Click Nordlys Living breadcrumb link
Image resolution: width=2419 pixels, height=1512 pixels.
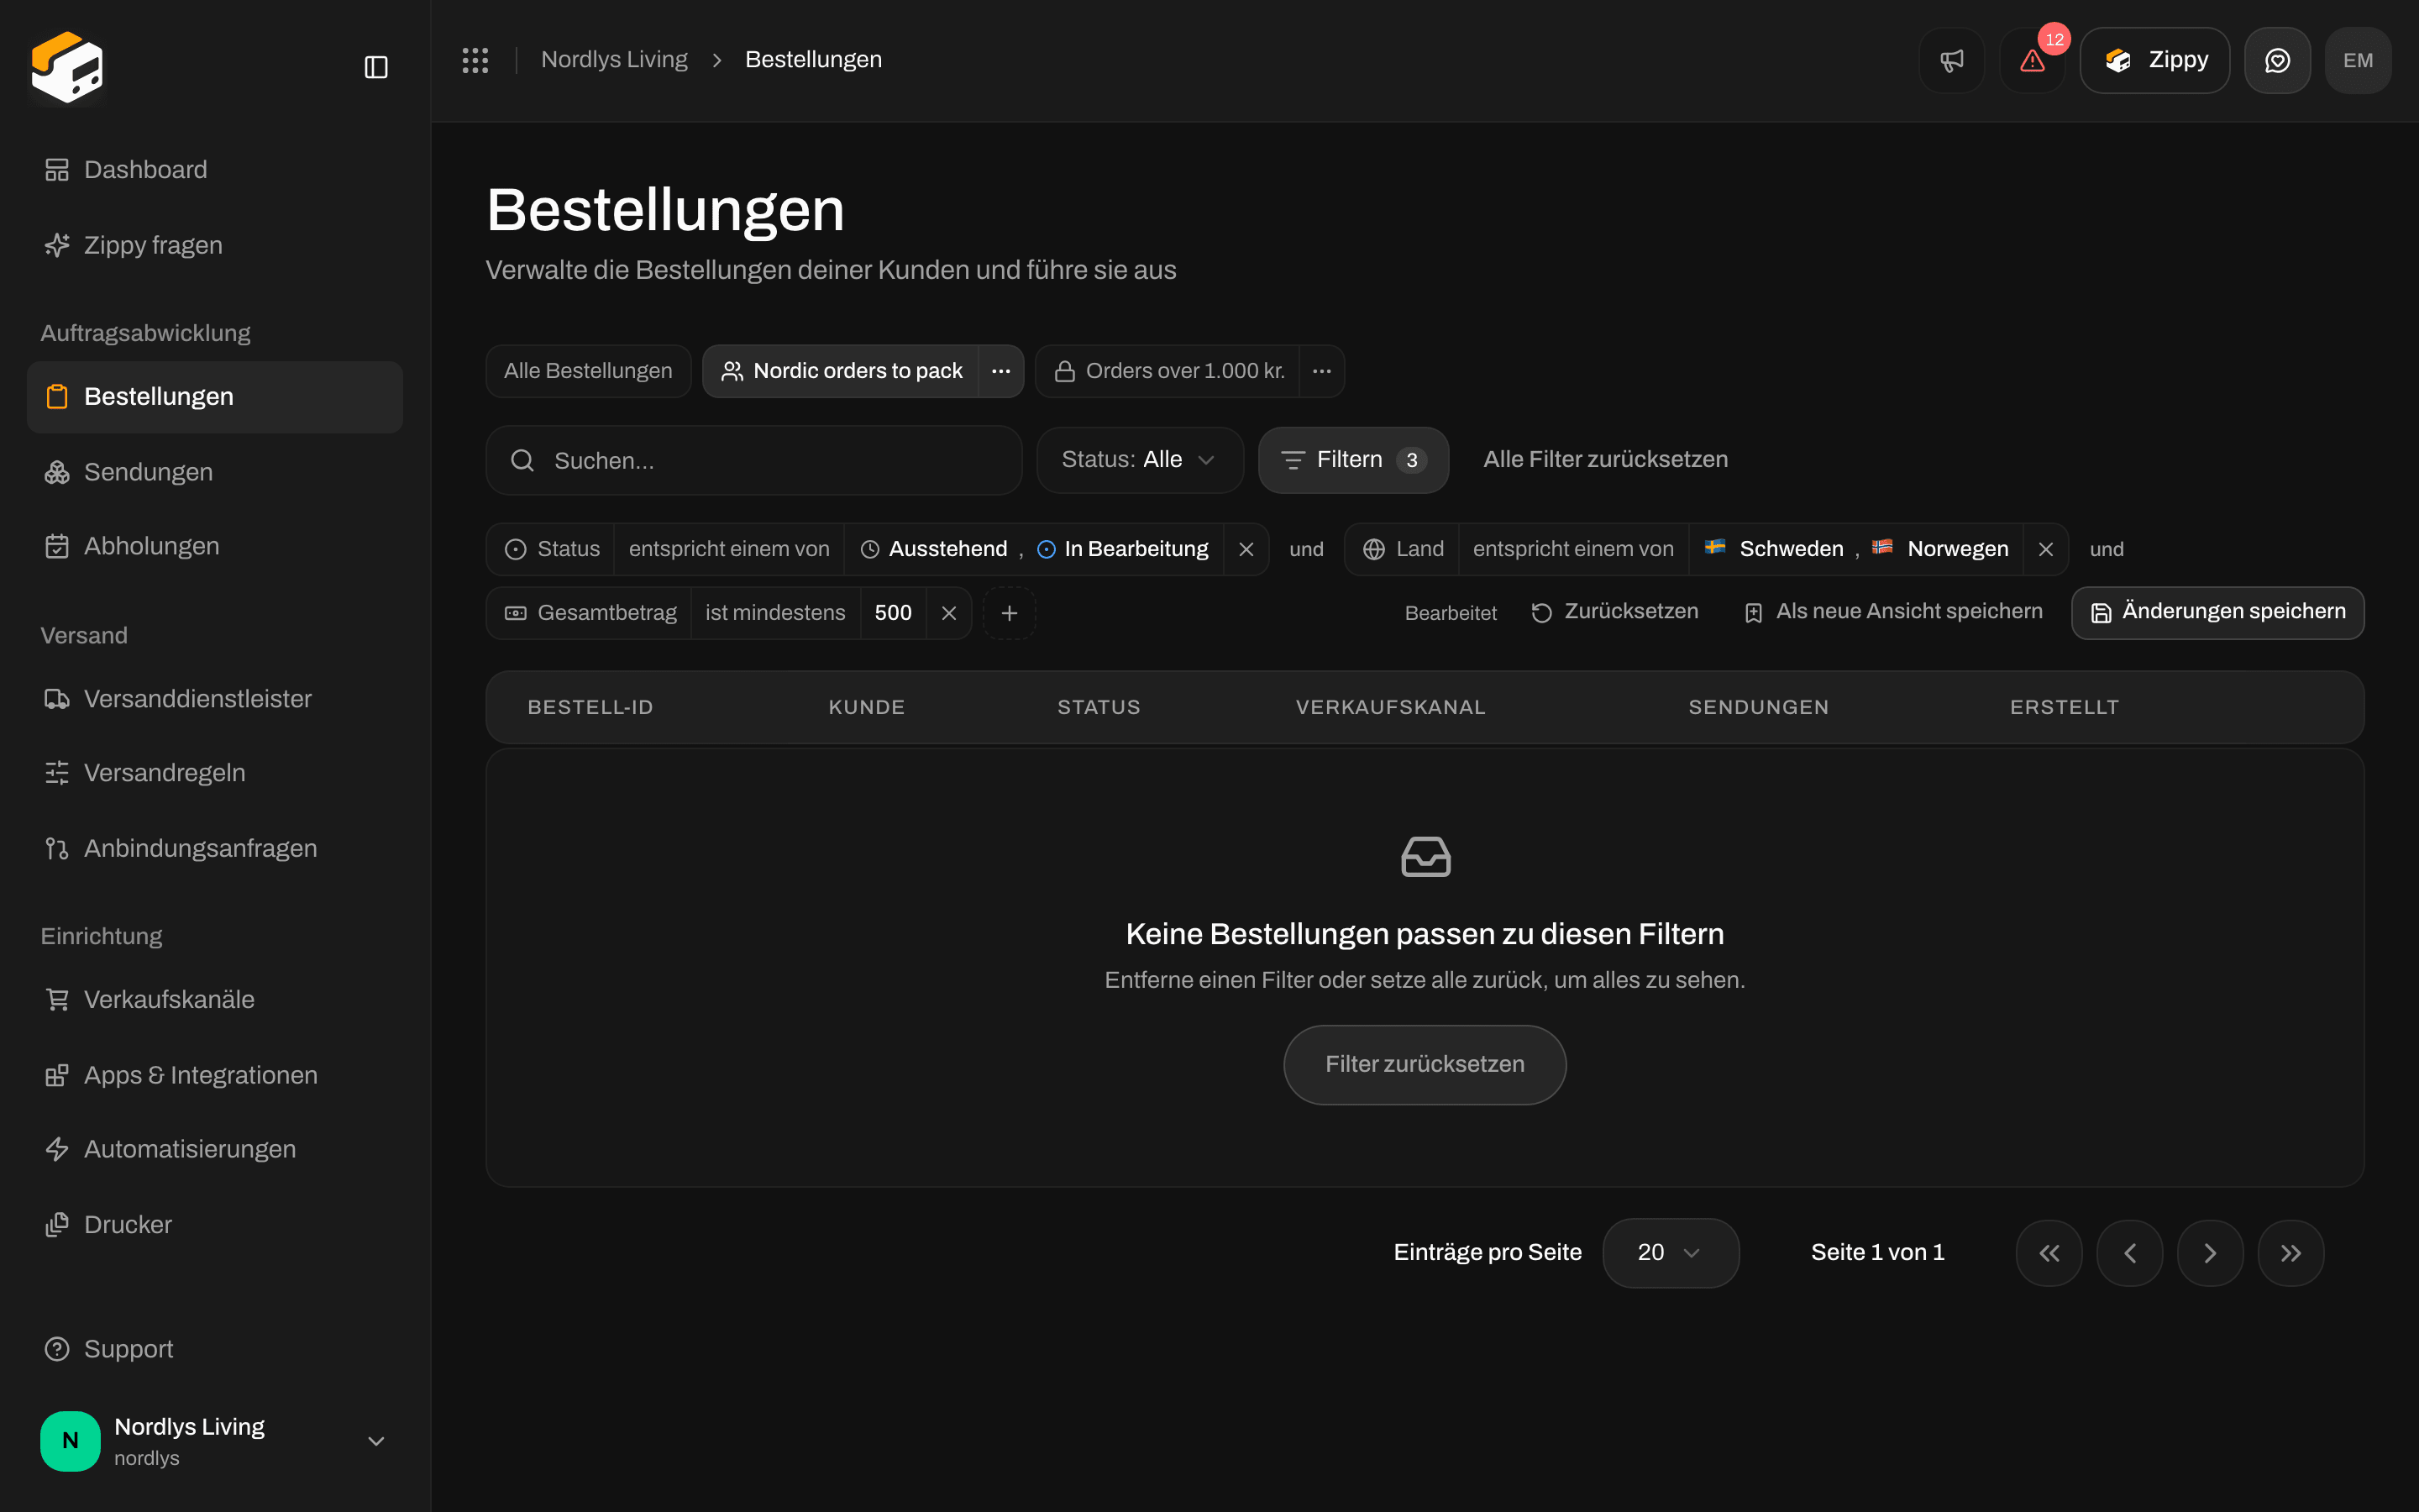point(614,60)
